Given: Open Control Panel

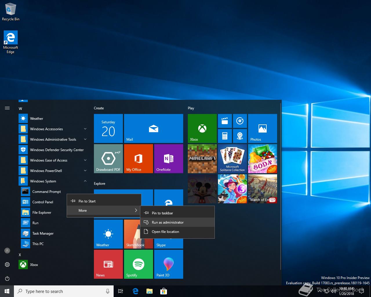Looking at the screenshot, I should tap(43, 202).
